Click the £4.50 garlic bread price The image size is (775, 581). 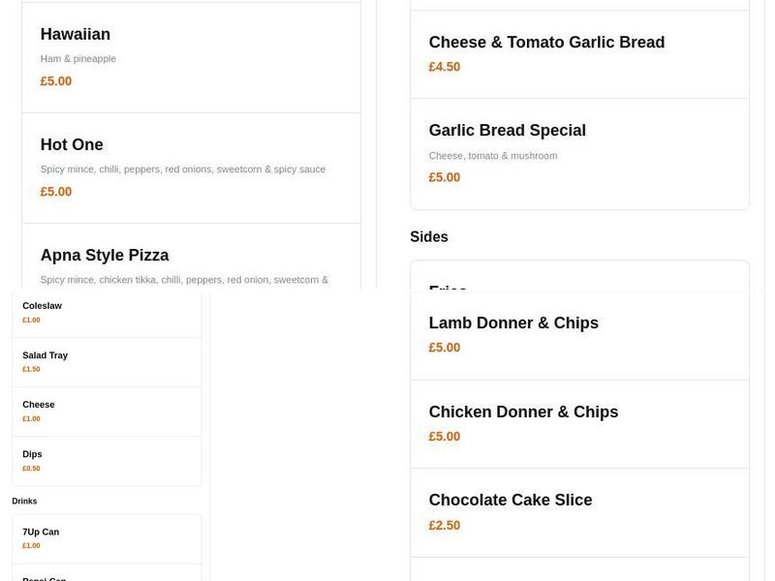[445, 66]
